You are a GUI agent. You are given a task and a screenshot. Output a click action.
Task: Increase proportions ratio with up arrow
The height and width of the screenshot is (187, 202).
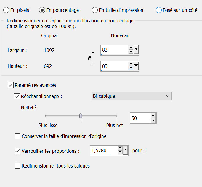pos(120,148)
